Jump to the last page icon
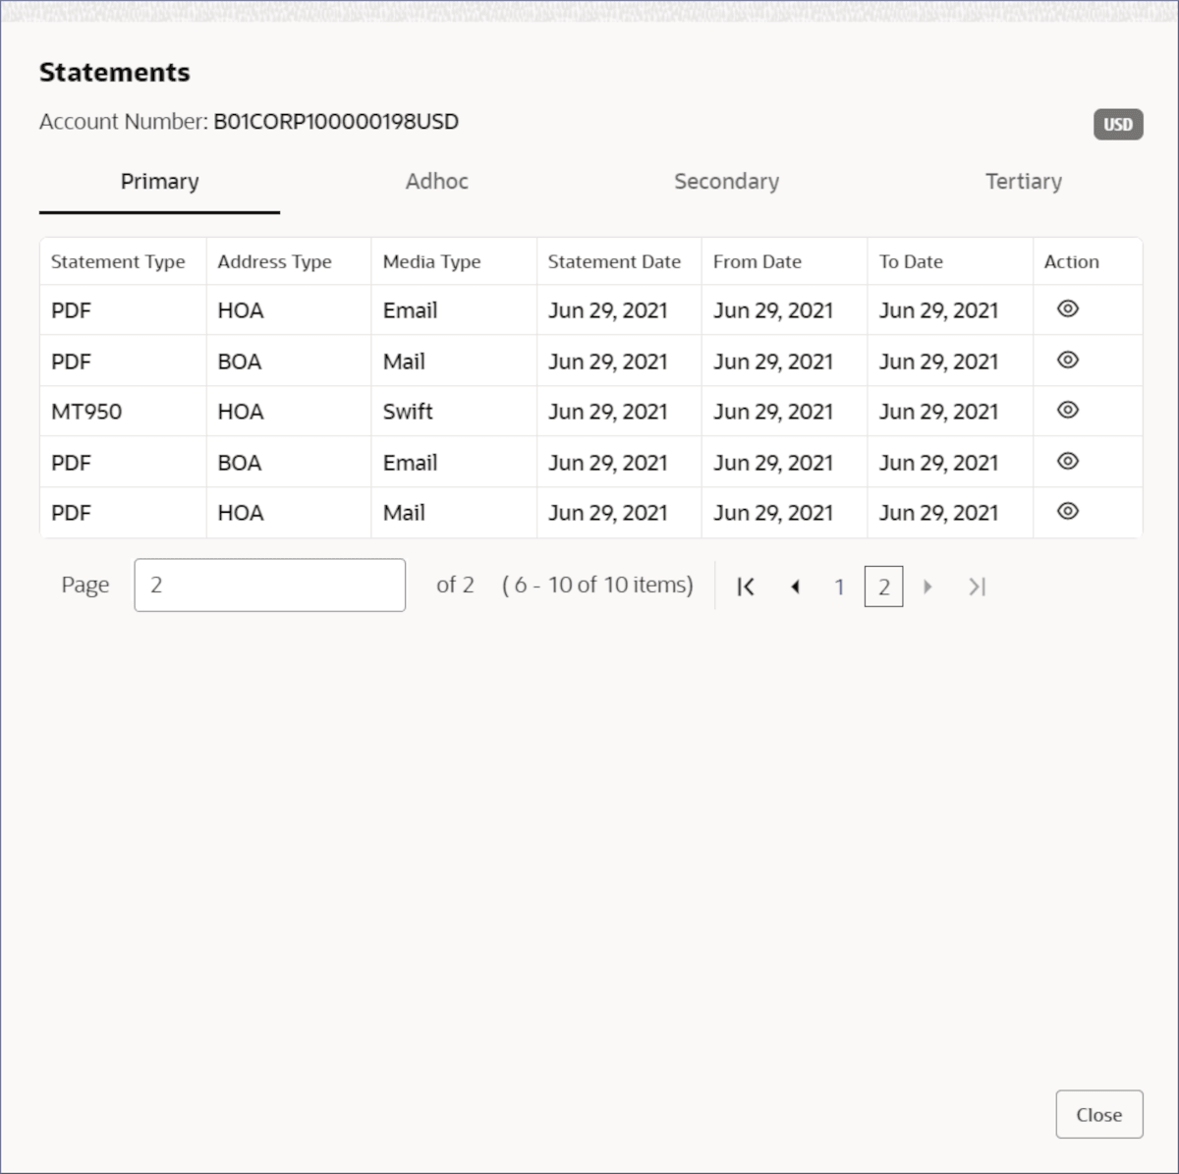Viewport: 1179px width, 1174px height. [x=976, y=587]
